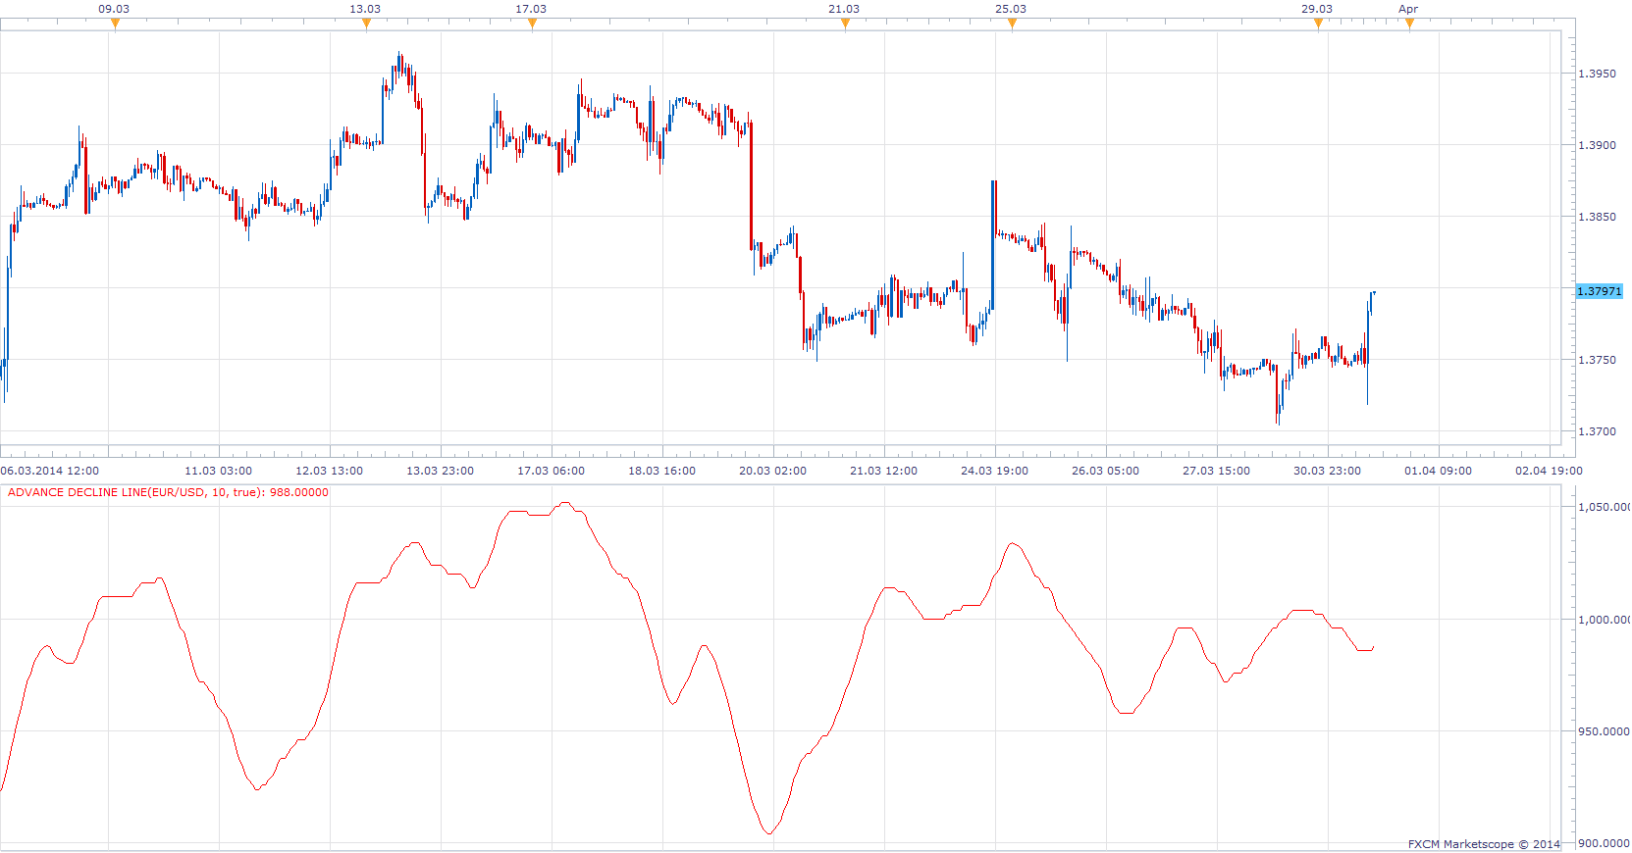Click the 900.0000 indicator axis value
This screenshot has height=853, width=1632.
1604,843
